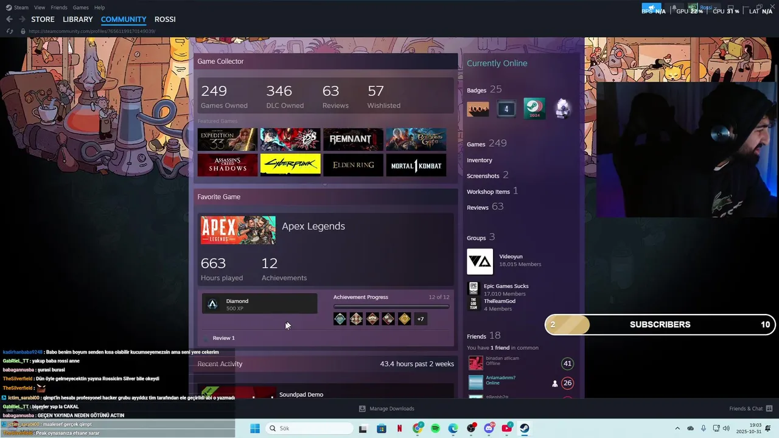Go back with the Steam back arrow
The width and height of the screenshot is (779, 438).
click(x=9, y=19)
